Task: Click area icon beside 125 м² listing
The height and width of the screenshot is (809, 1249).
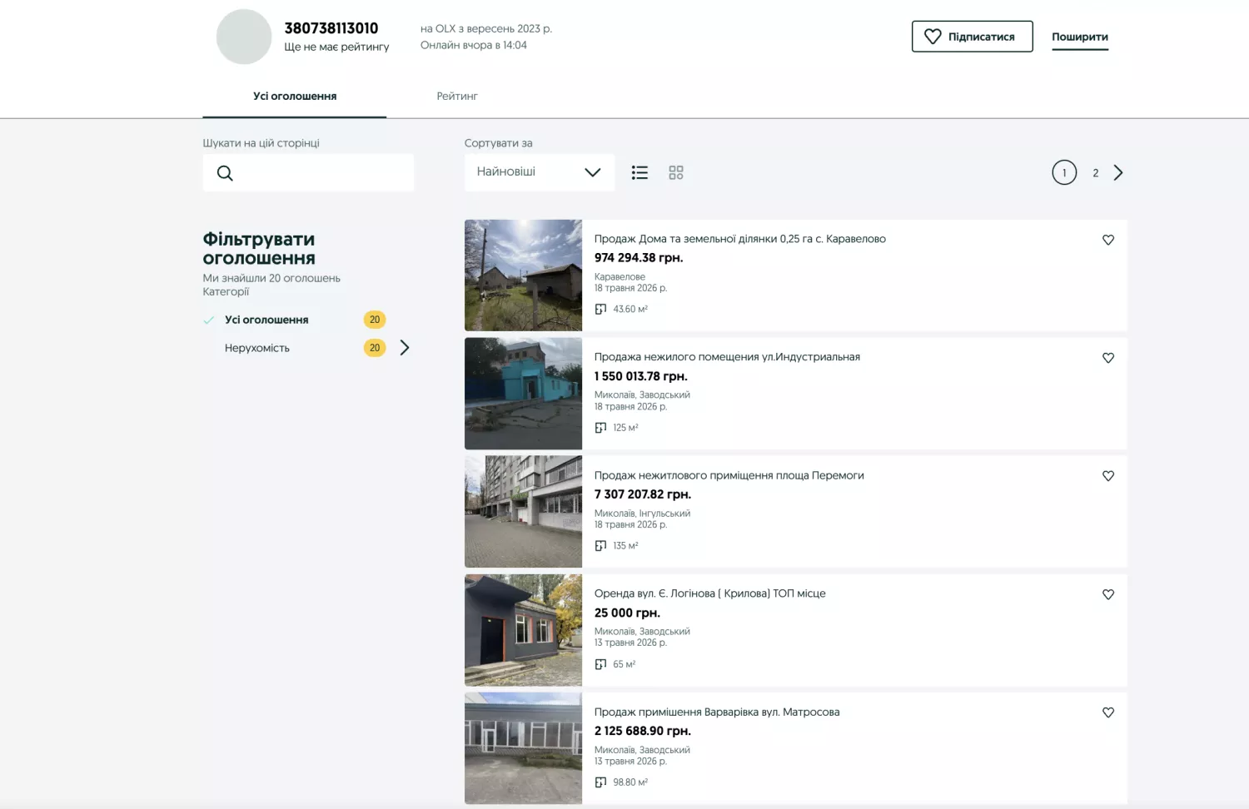Action: tap(600, 428)
